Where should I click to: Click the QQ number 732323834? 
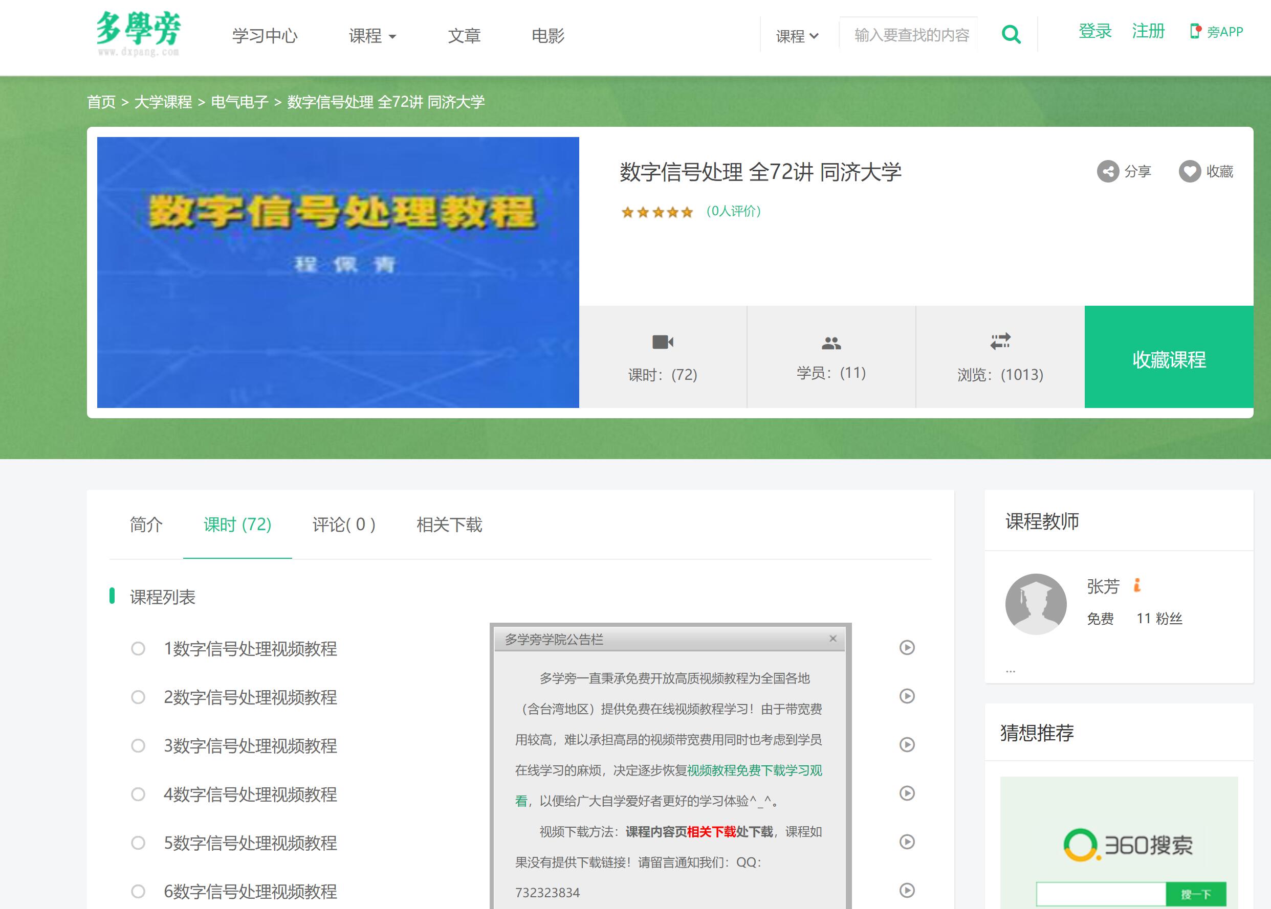point(547,893)
